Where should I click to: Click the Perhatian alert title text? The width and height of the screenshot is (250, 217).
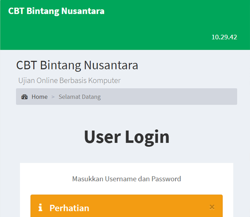pyautogui.click(x=69, y=208)
